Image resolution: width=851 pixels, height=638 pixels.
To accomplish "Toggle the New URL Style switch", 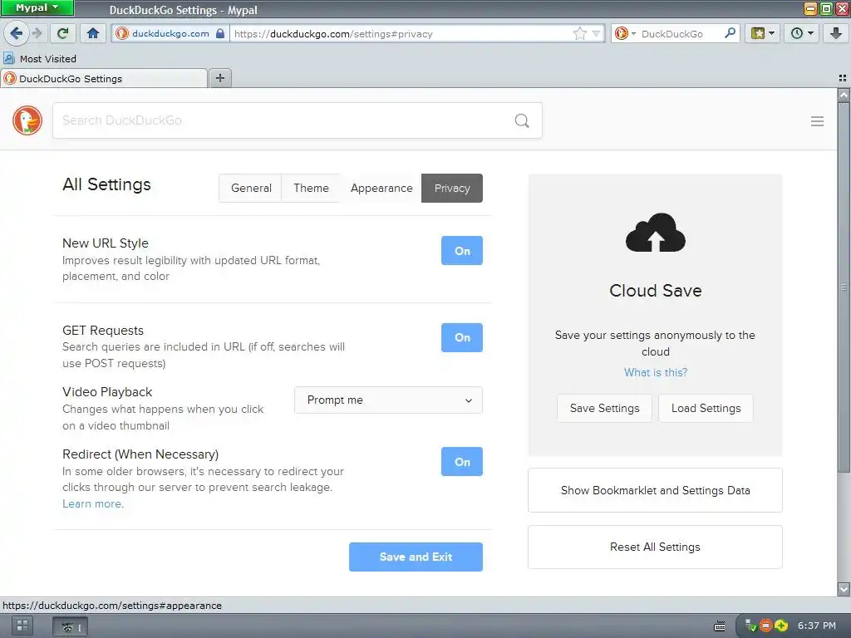I will [462, 251].
